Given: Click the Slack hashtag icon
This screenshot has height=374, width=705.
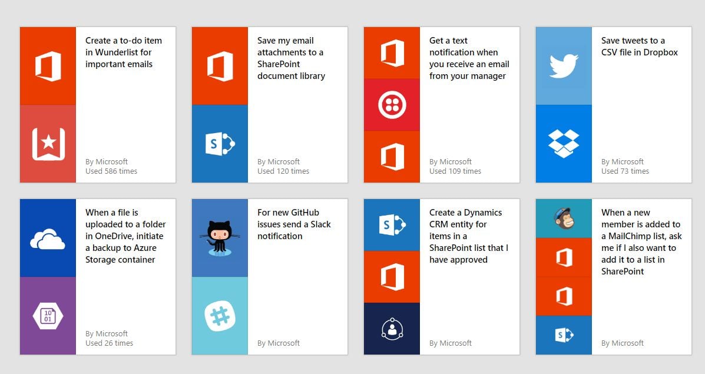Looking at the screenshot, I should tap(220, 316).
